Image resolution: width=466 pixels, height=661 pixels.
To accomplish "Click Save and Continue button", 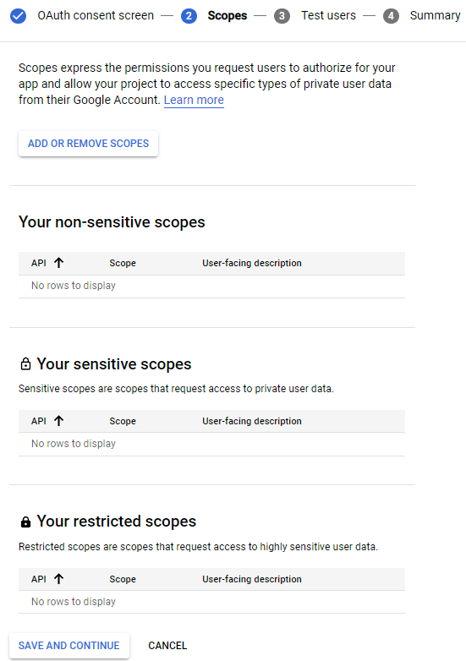I will pyautogui.click(x=69, y=646).
